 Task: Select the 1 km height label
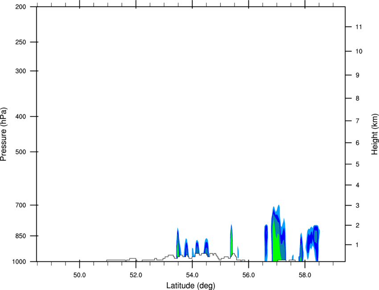tap(358, 245)
